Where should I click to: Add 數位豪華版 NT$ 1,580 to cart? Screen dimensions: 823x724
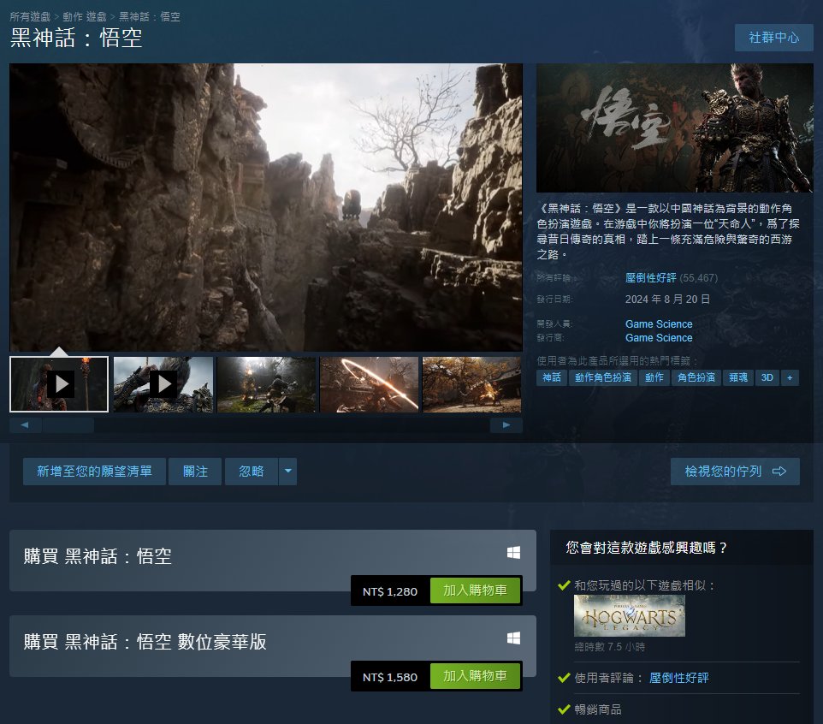click(x=475, y=676)
